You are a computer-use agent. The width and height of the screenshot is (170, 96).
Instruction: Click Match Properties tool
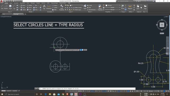point(100,7)
